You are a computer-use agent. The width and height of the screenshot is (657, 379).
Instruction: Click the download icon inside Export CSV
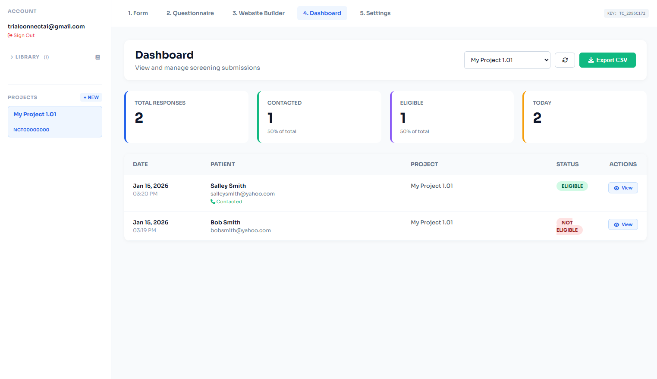591,60
